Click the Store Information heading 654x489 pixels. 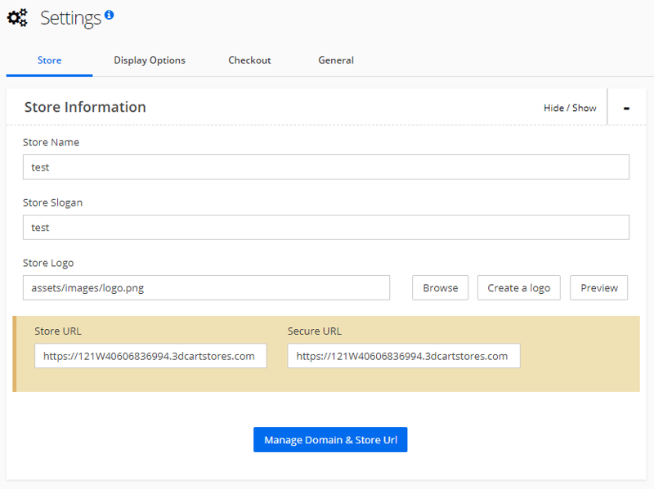coord(85,107)
